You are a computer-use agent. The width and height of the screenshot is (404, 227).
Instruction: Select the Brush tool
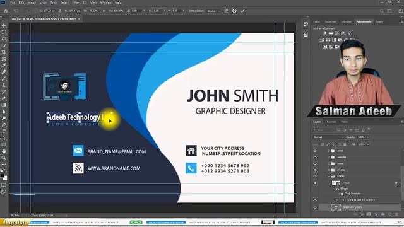pos(4,78)
